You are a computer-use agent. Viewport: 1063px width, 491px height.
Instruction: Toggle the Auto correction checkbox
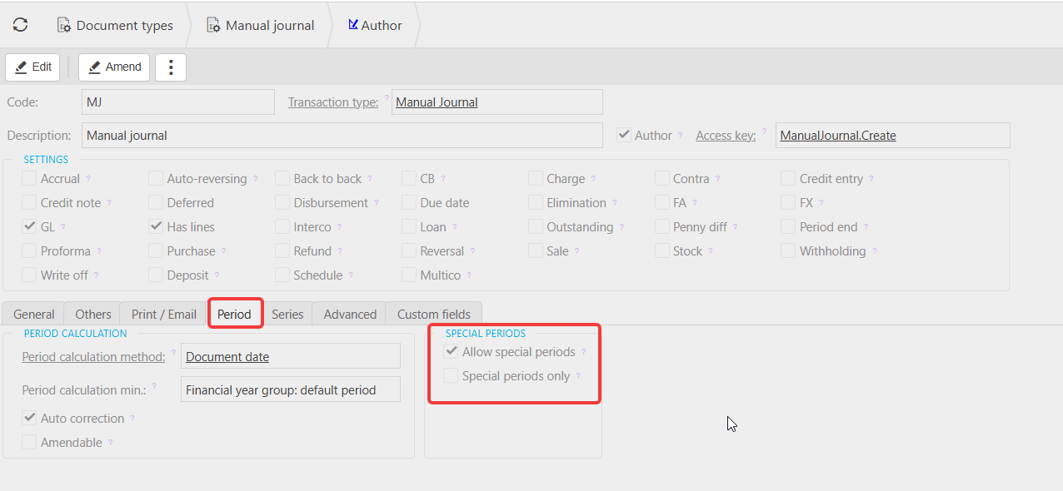tap(29, 418)
